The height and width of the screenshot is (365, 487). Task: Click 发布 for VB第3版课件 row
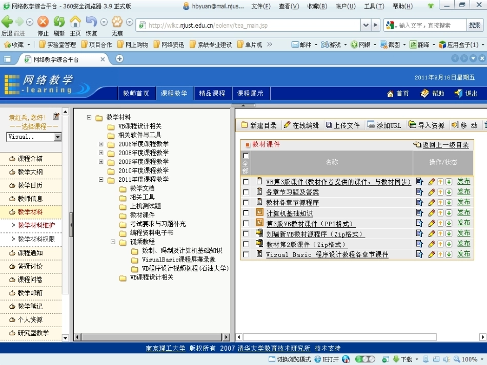(463, 181)
